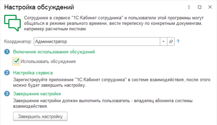Select the Завершение настройки heading
Viewport: 217px width, 125px height.
point(37,94)
